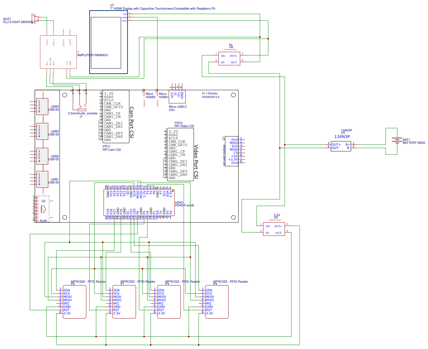Select the 134N3P charger module U3
This screenshot has width=428, height=349.
[x=341, y=146]
